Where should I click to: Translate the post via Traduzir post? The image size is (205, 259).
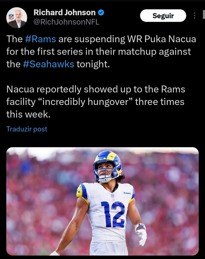click(x=27, y=129)
